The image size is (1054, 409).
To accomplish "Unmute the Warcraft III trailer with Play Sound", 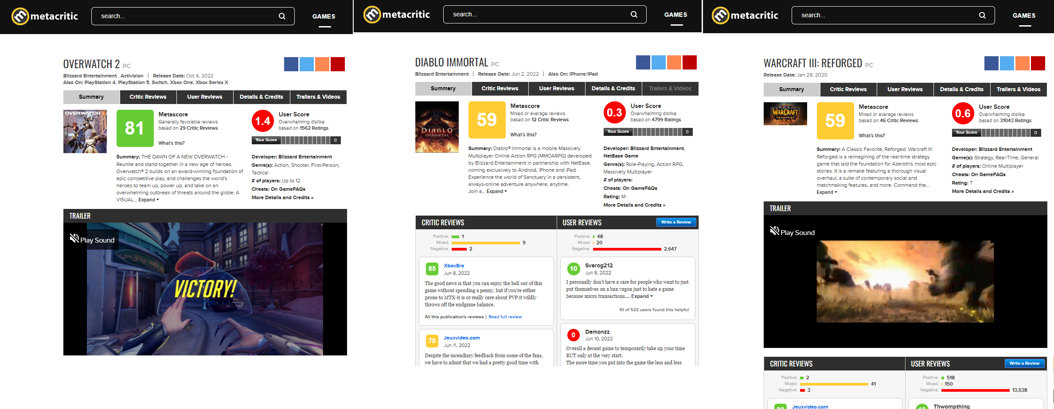I will (792, 232).
